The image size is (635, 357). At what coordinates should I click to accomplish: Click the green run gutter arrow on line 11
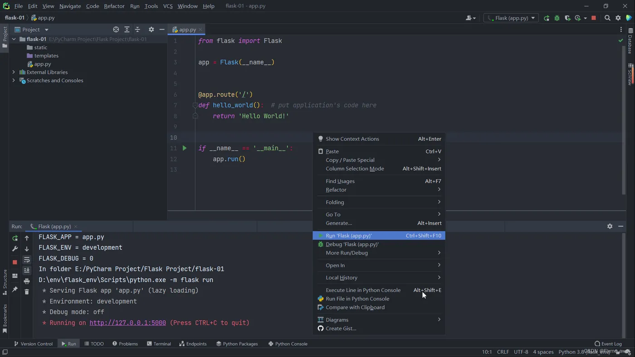pos(185,148)
